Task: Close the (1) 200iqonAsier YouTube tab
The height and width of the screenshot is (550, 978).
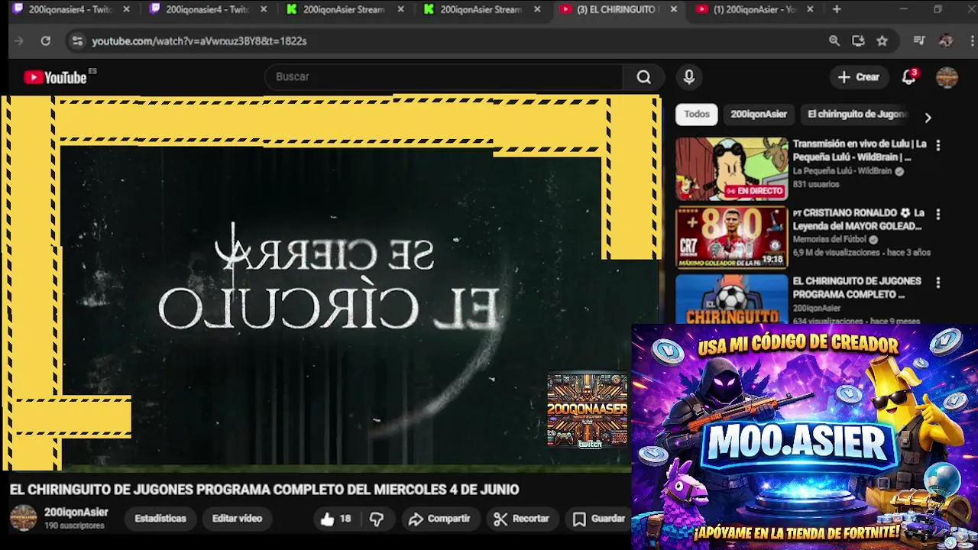Action: 810,9
